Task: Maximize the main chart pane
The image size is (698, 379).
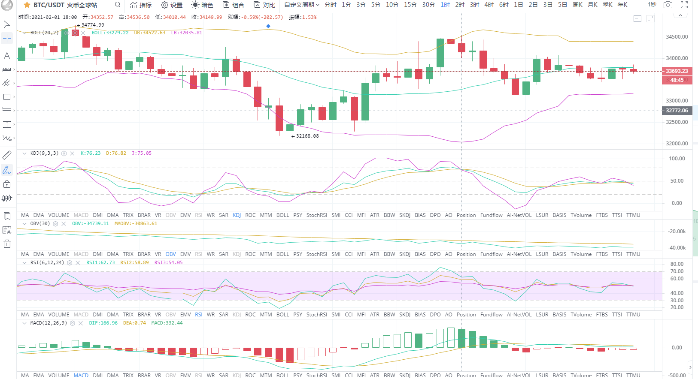Action: 651,18
